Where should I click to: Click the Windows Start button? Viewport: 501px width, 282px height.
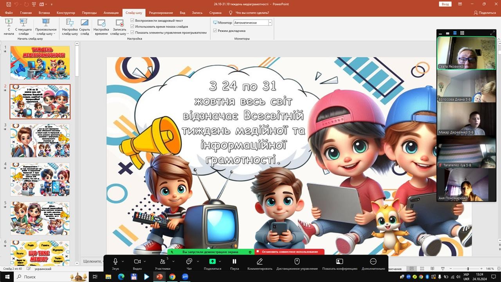point(7,277)
